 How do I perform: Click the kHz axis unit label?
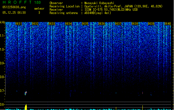(2, 22)
